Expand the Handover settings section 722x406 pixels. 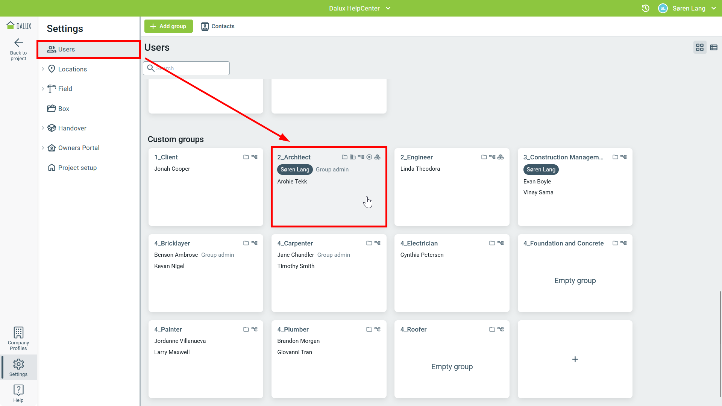(43, 128)
